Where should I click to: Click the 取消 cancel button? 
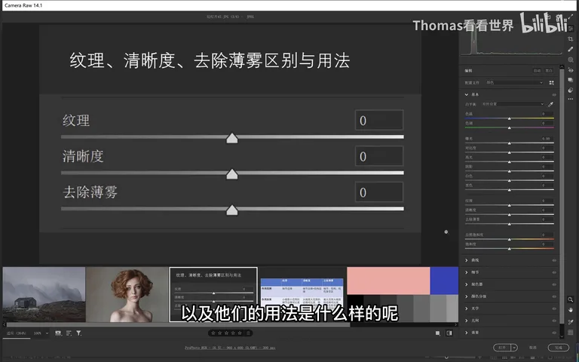pyautogui.click(x=532, y=348)
